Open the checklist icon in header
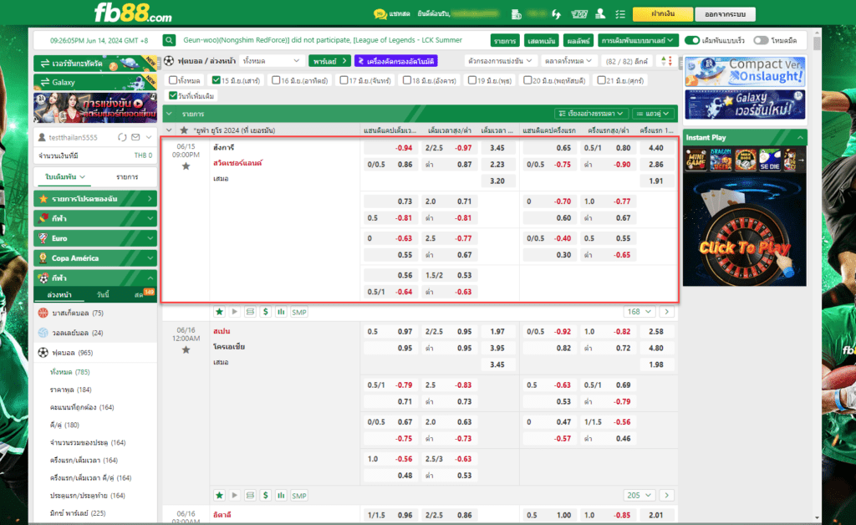Viewport: 856px width, 525px height. [x=620, y=14]
